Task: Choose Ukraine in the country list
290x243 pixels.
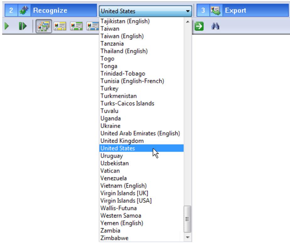Action: pyautogui.click(x=141, y=126)
